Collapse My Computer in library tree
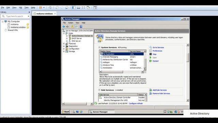This screenshot has width=218, height=123. click(3, 22)
